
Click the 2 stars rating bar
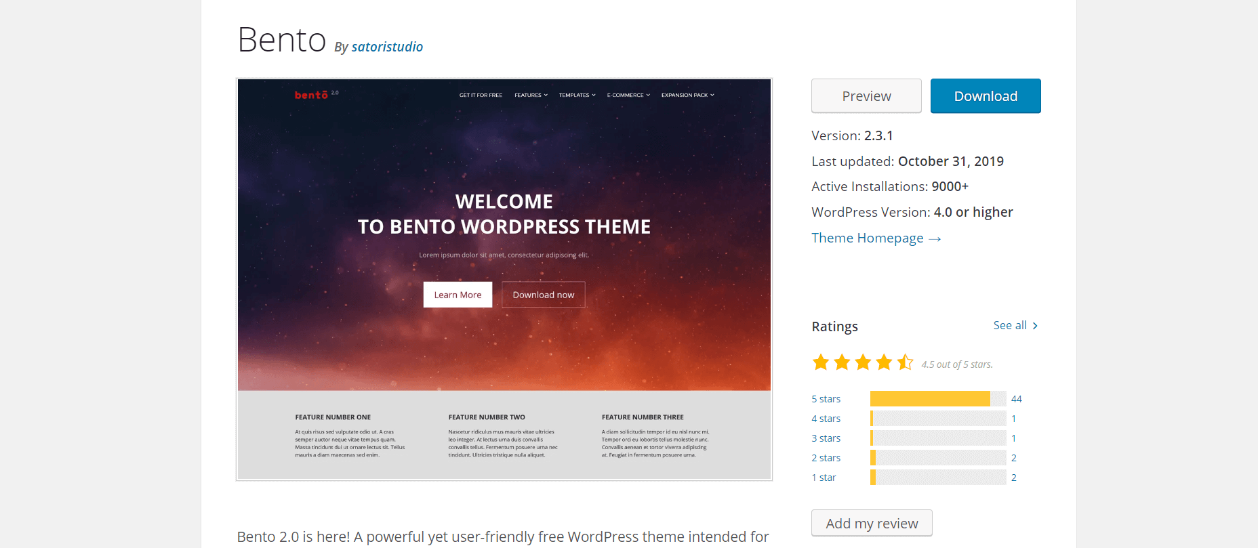coord(938,457)
